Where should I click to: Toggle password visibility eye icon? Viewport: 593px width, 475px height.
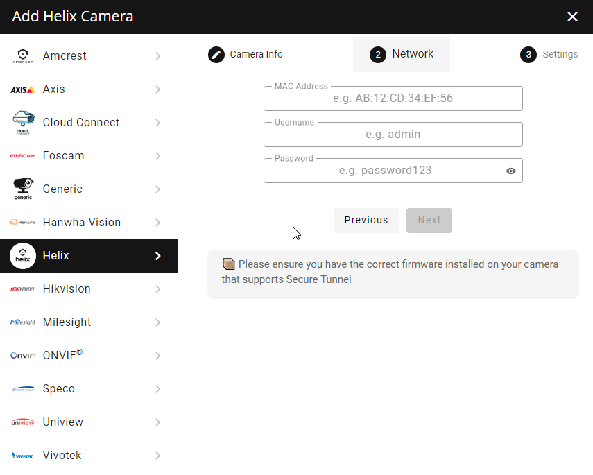click(x=510, y=171)
